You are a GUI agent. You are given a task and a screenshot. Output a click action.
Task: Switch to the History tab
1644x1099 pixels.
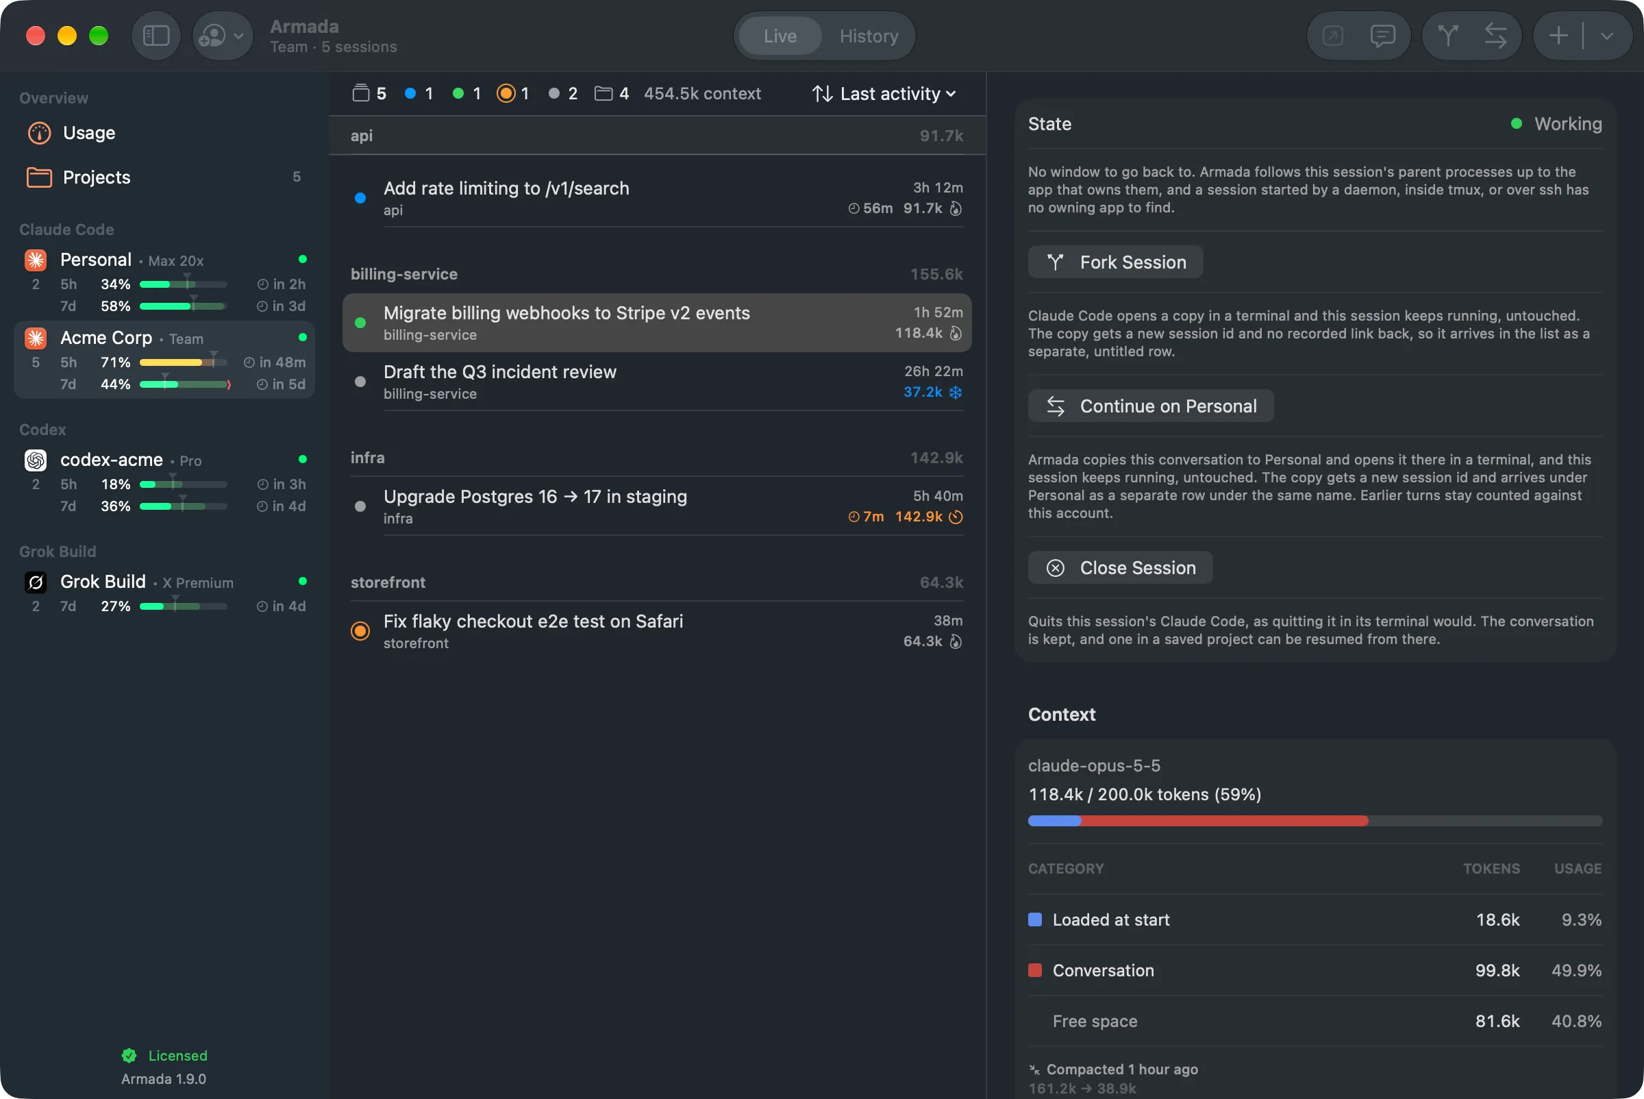click(869, 36)
